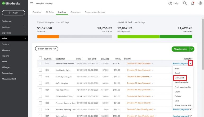Image resolution: width=204 pixels, height=117 pixels.
Task: Click the Help question mark icon
Action: pyautogui.click(x=170, y=3)
